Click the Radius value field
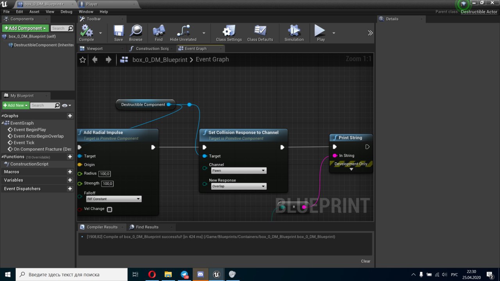The image size is (500, 281). point(105,174)
